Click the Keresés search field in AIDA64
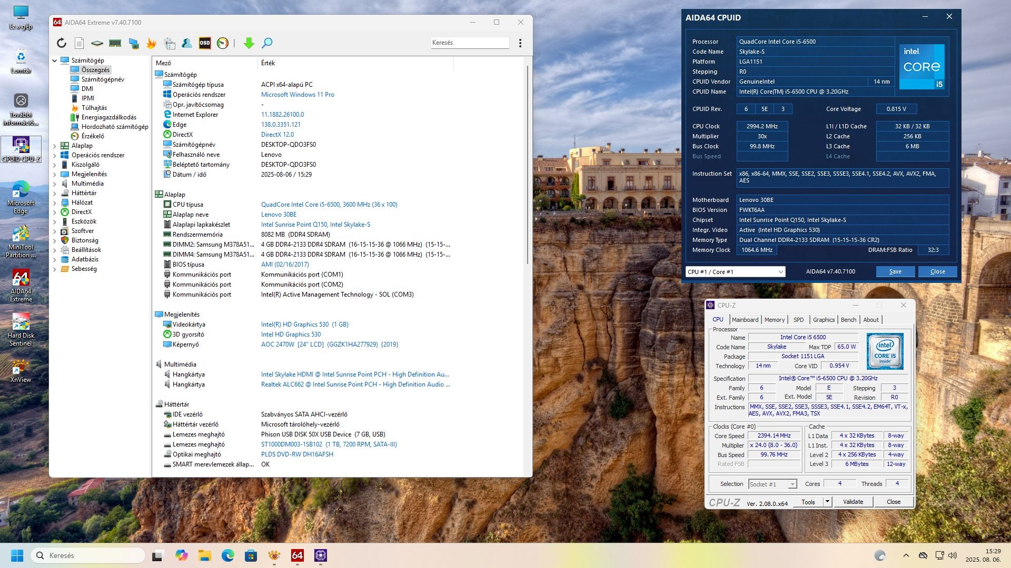The width and height of the screenshot is (1011, 568). (469, 43)
